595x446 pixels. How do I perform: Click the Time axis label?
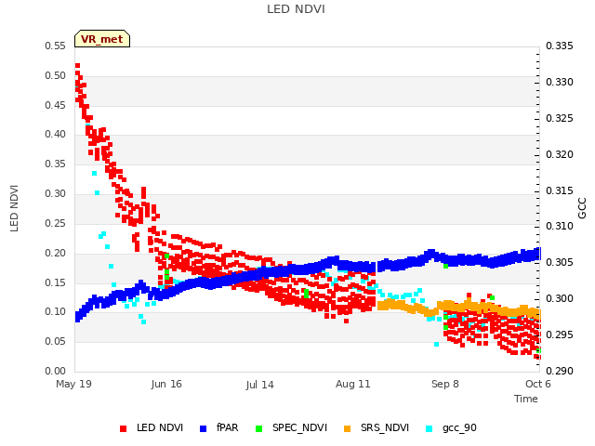(526, 399)
